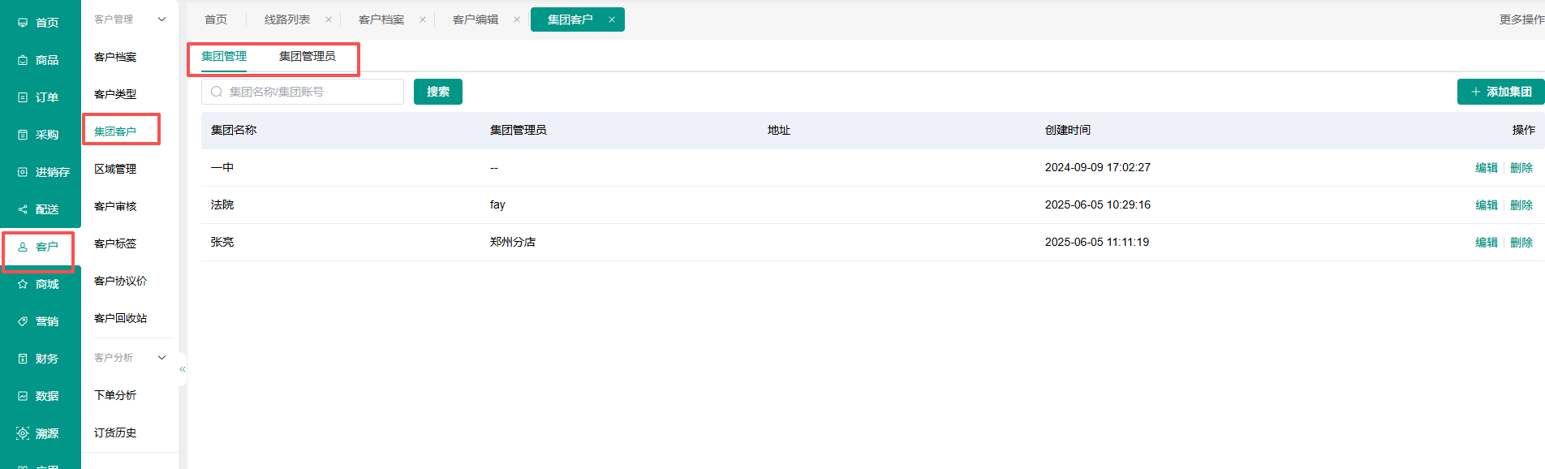
Task: Collapse the 客户管理 menu group
Action: pos(161,19)
